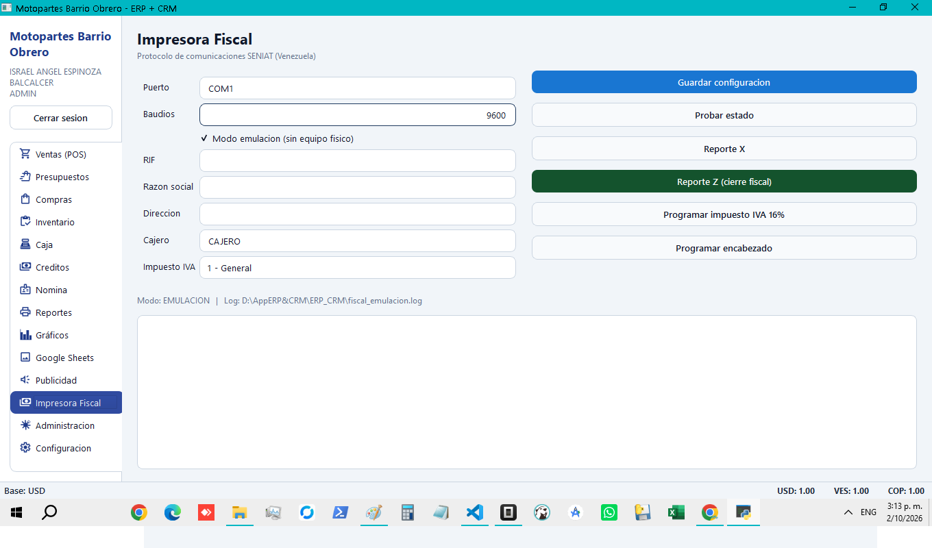Screen dimensions: 932x548
Task: Open the Configuracion gear icon
Action: click(25, 448)
